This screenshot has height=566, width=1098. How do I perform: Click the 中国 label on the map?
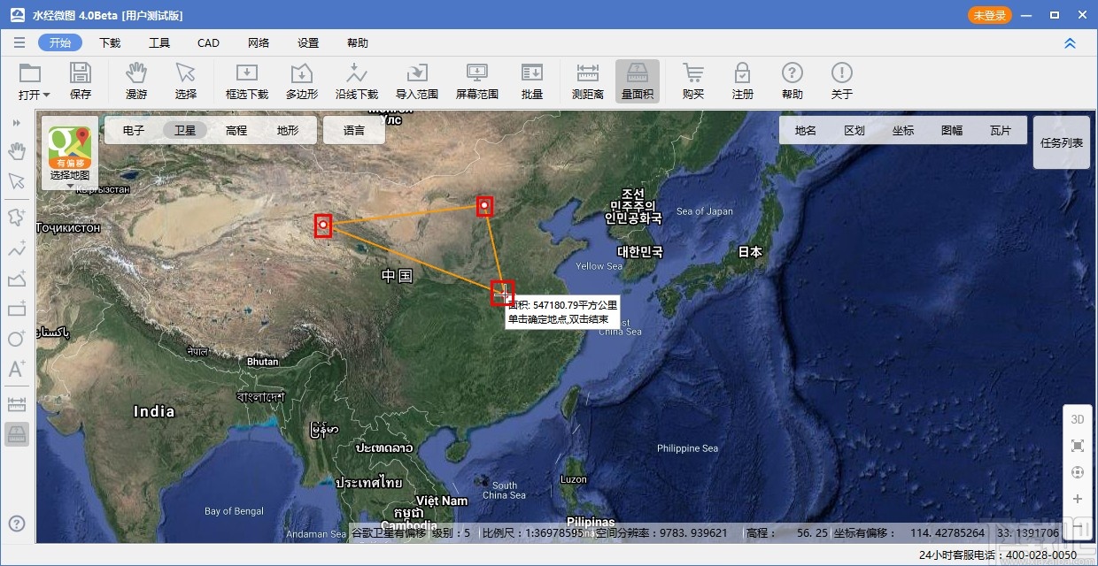click(x=398, y=276)
